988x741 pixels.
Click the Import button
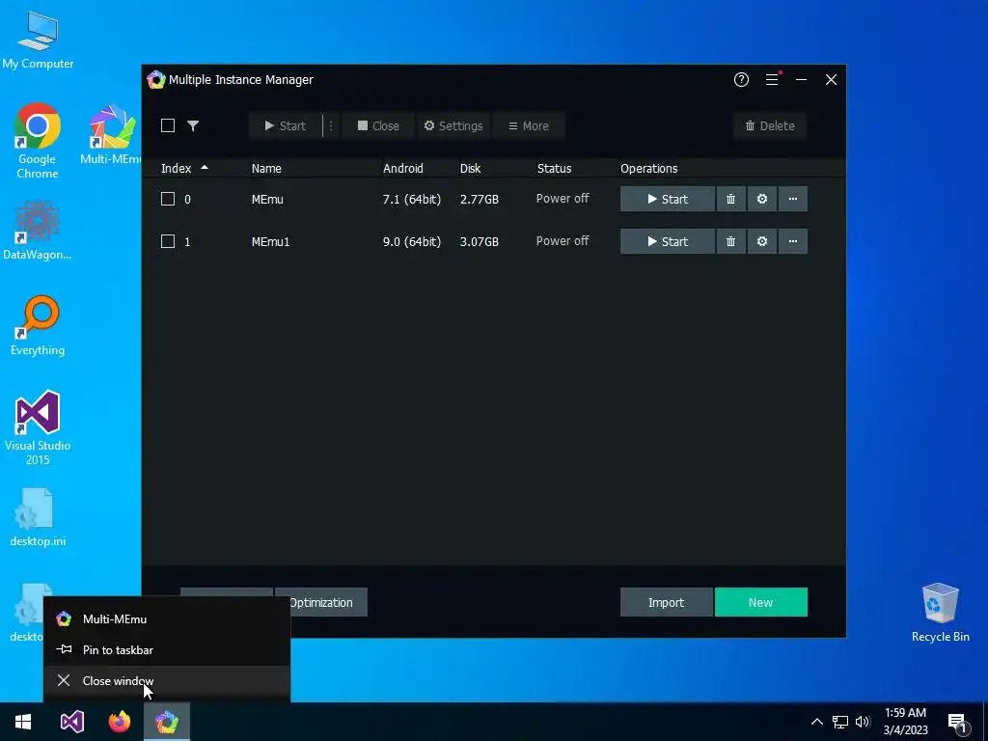666,602
